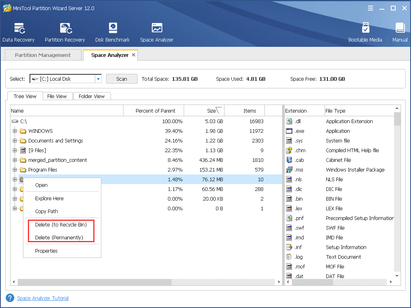
Task: Sort by the File Type column header
Action: pyautogui.click(x=359, y=111)
